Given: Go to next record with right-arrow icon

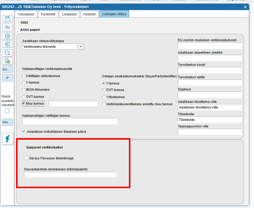Looking at the screenshot, I should click(x=7, y=36).
